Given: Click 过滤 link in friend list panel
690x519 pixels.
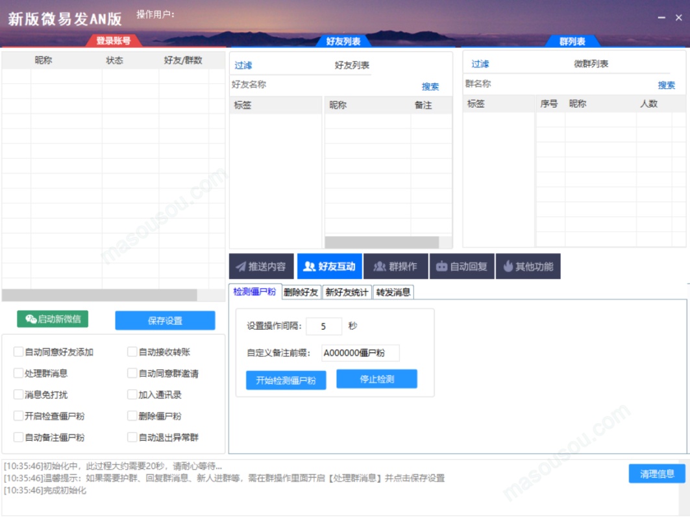Looking at the screenshot, I should [x=243, y=65].
